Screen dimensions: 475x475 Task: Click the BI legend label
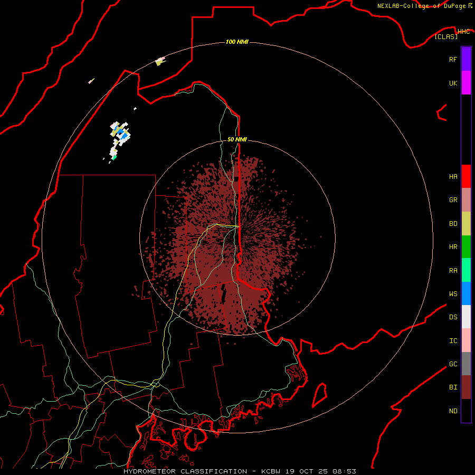(x=453, y=387)
